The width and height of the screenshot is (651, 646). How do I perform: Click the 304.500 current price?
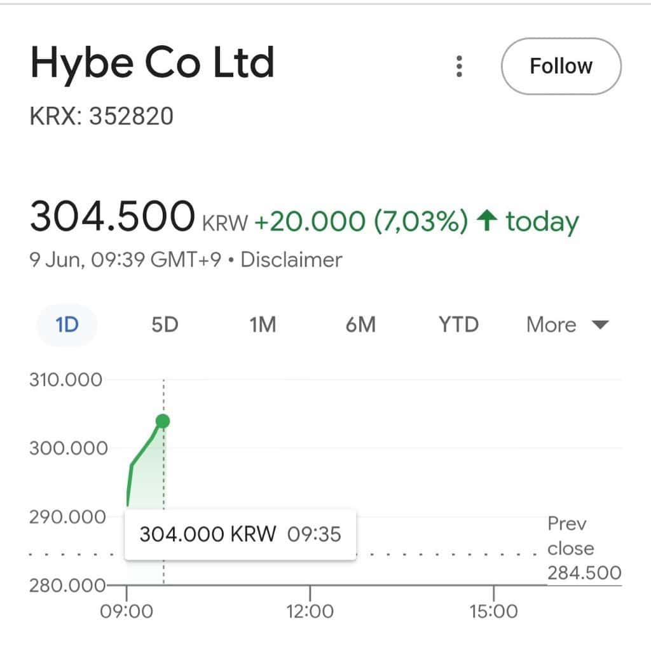coord(112,217)
